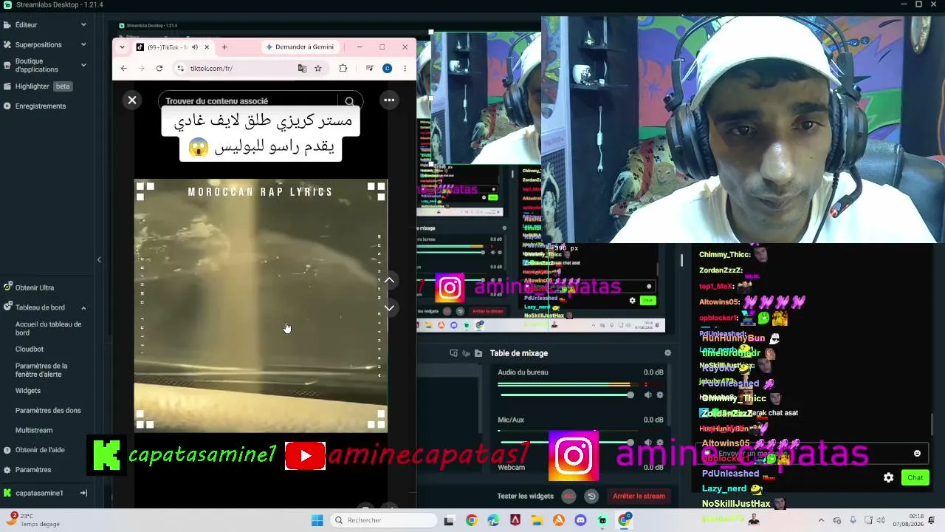
Task: Open the Éditeur section in Streamlabs sidebar
Action: click(x=26, y=24)
